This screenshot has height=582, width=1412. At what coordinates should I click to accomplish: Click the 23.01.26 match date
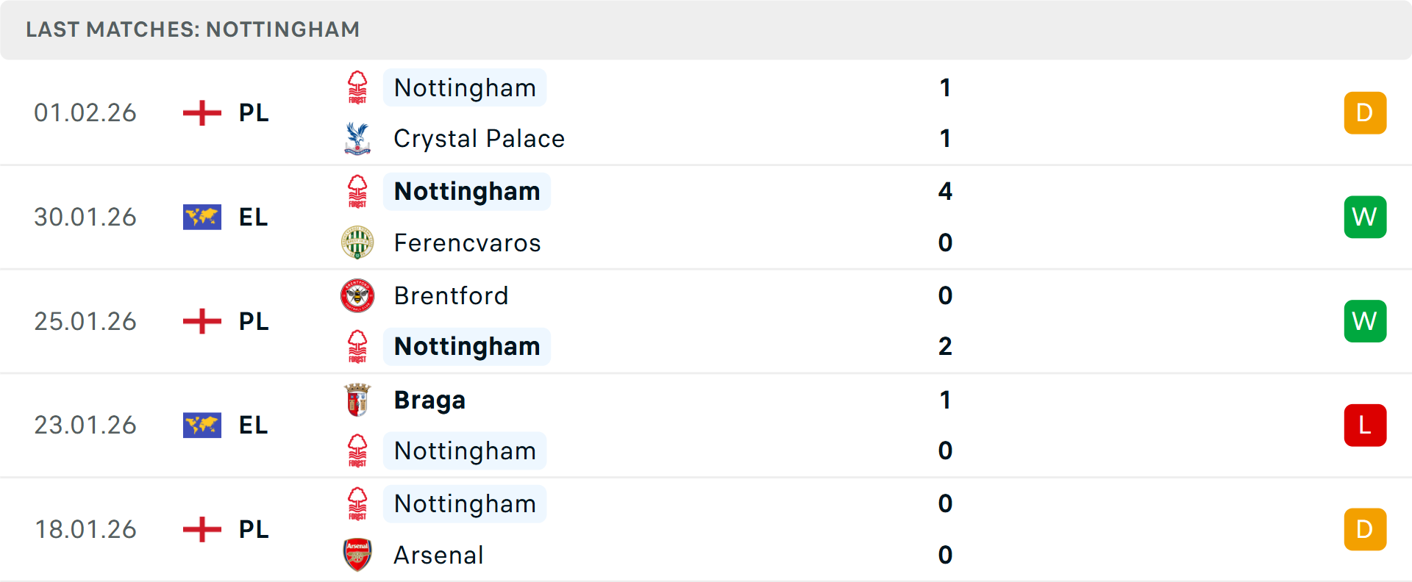click(x=85, y=425)
